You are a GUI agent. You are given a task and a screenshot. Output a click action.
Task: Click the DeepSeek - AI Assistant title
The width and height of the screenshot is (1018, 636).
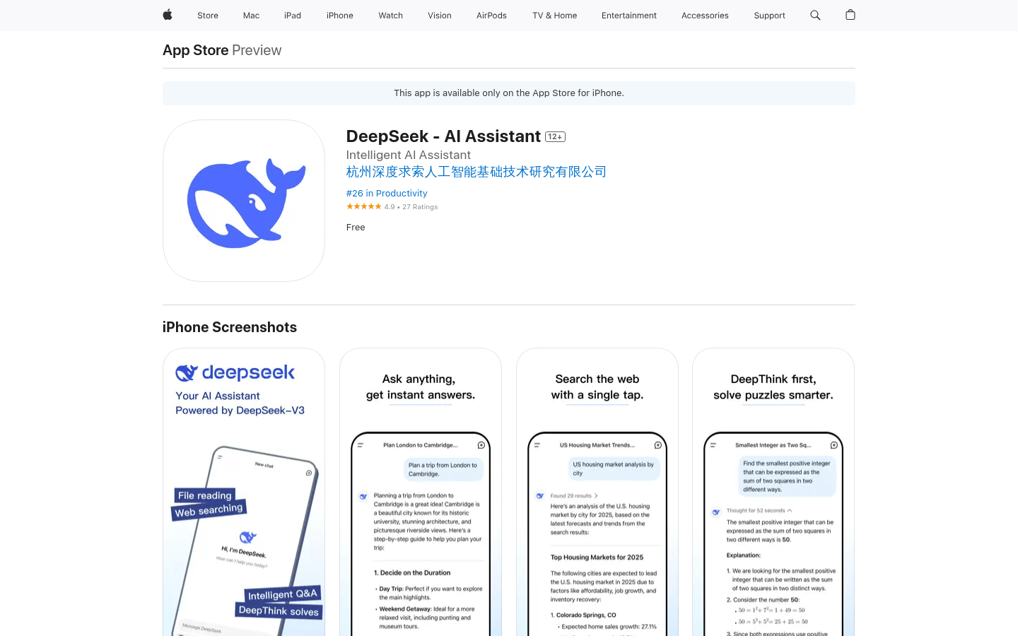(443, 136)
